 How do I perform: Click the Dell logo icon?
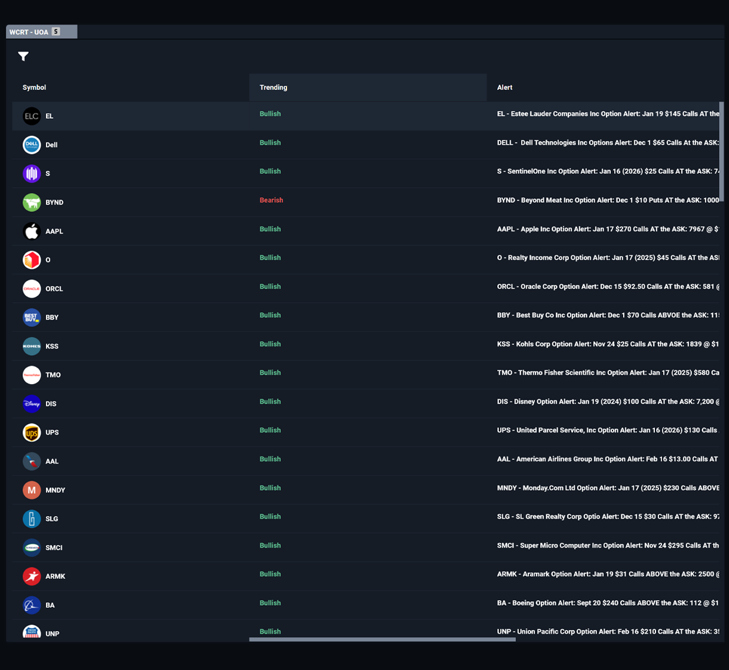tap(32, 145)
